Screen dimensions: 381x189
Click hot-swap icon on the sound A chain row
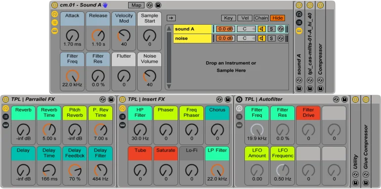click(x=281, y=29)
